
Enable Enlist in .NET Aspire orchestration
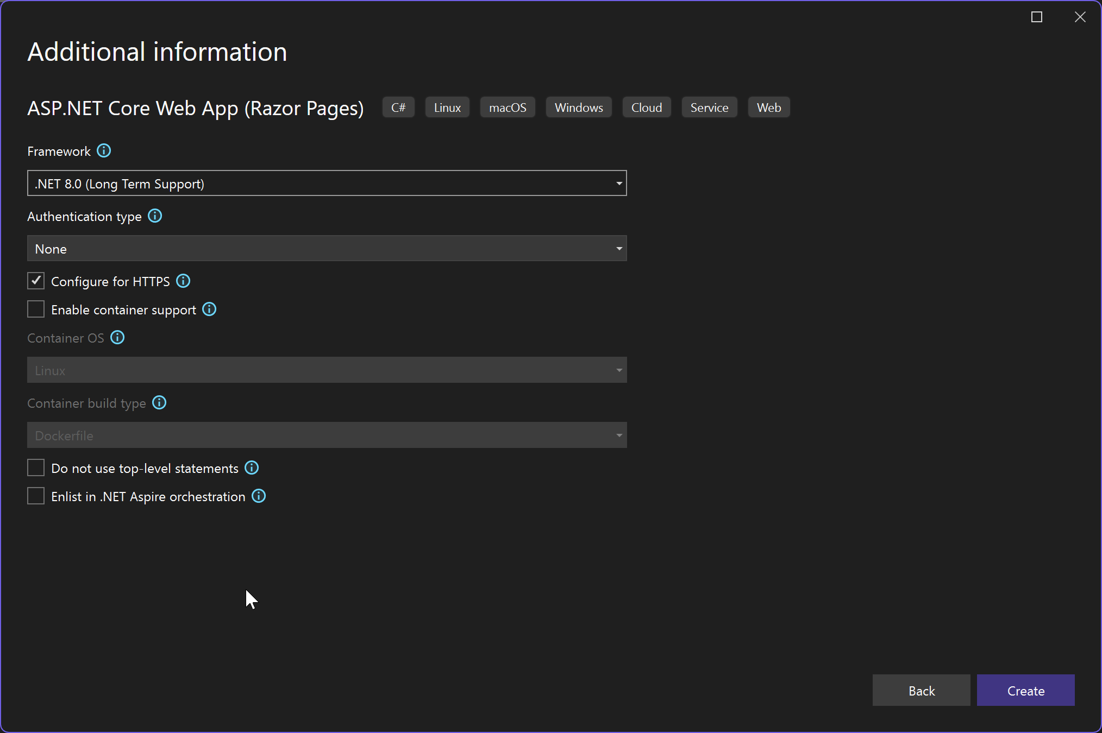tap(36, 496)
